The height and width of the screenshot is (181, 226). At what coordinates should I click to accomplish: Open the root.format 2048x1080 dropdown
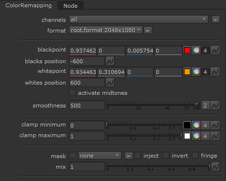[106, 30]
